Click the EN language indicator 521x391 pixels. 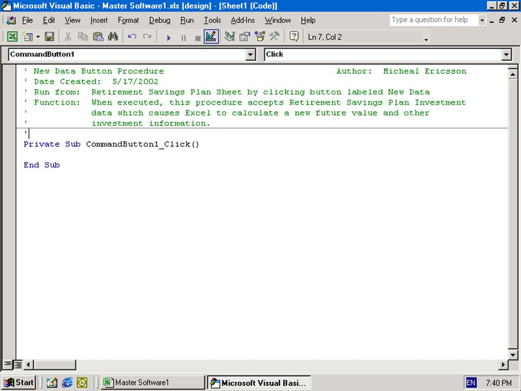click(x=471, y=383)
